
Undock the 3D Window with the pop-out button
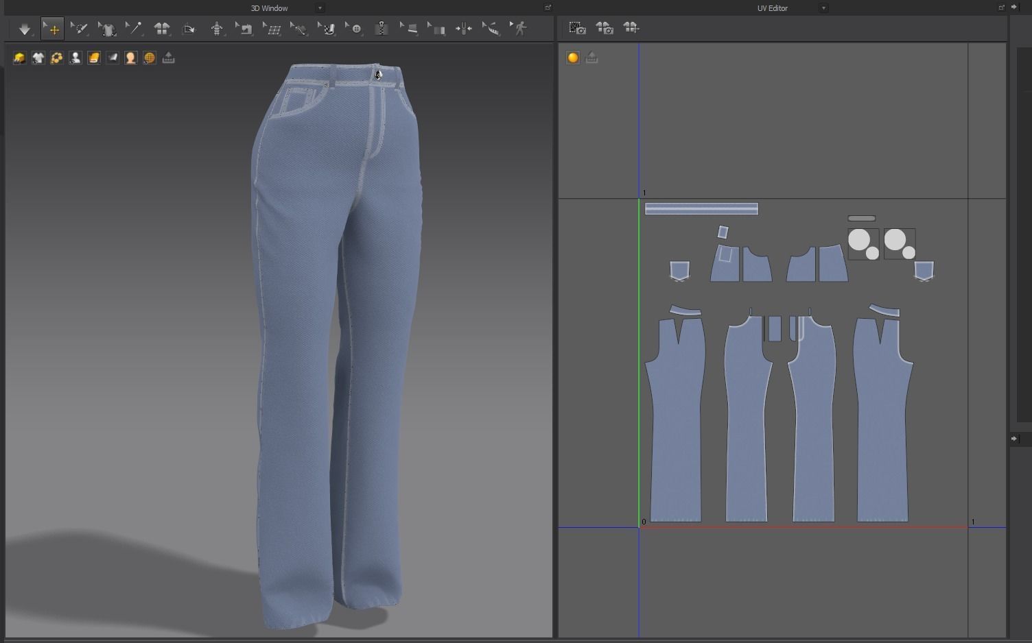[x=548, y=8]
